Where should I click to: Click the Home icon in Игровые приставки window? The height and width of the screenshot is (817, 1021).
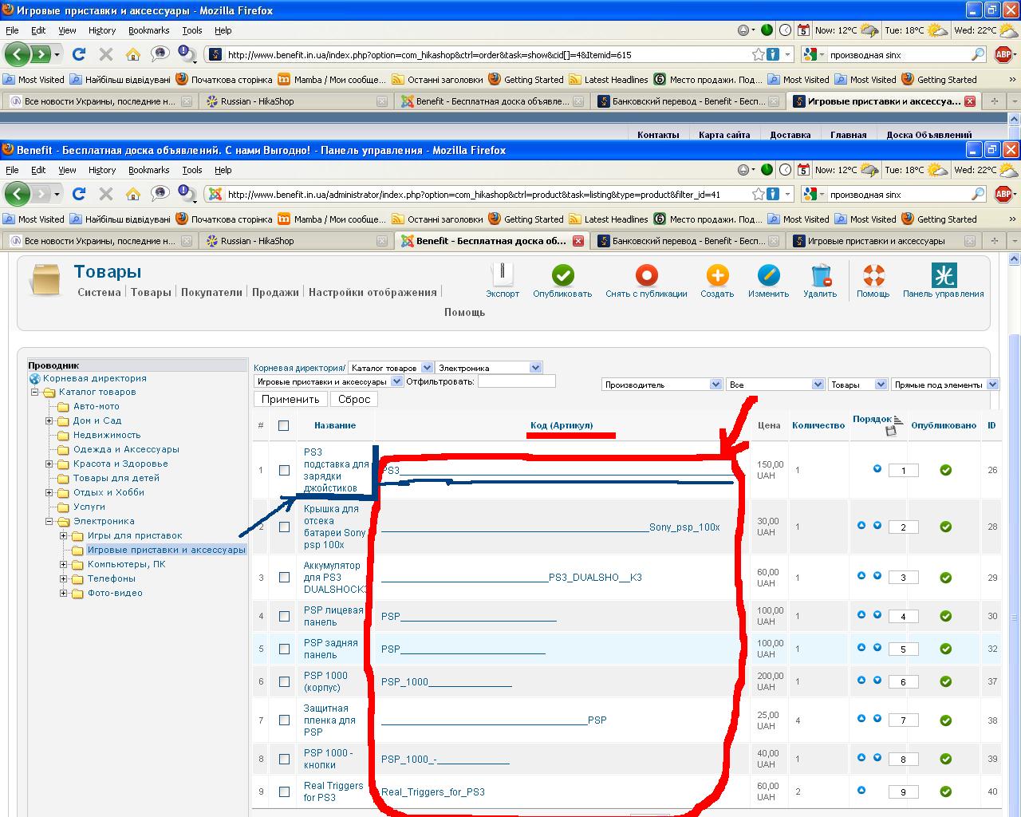coord(133,54)
